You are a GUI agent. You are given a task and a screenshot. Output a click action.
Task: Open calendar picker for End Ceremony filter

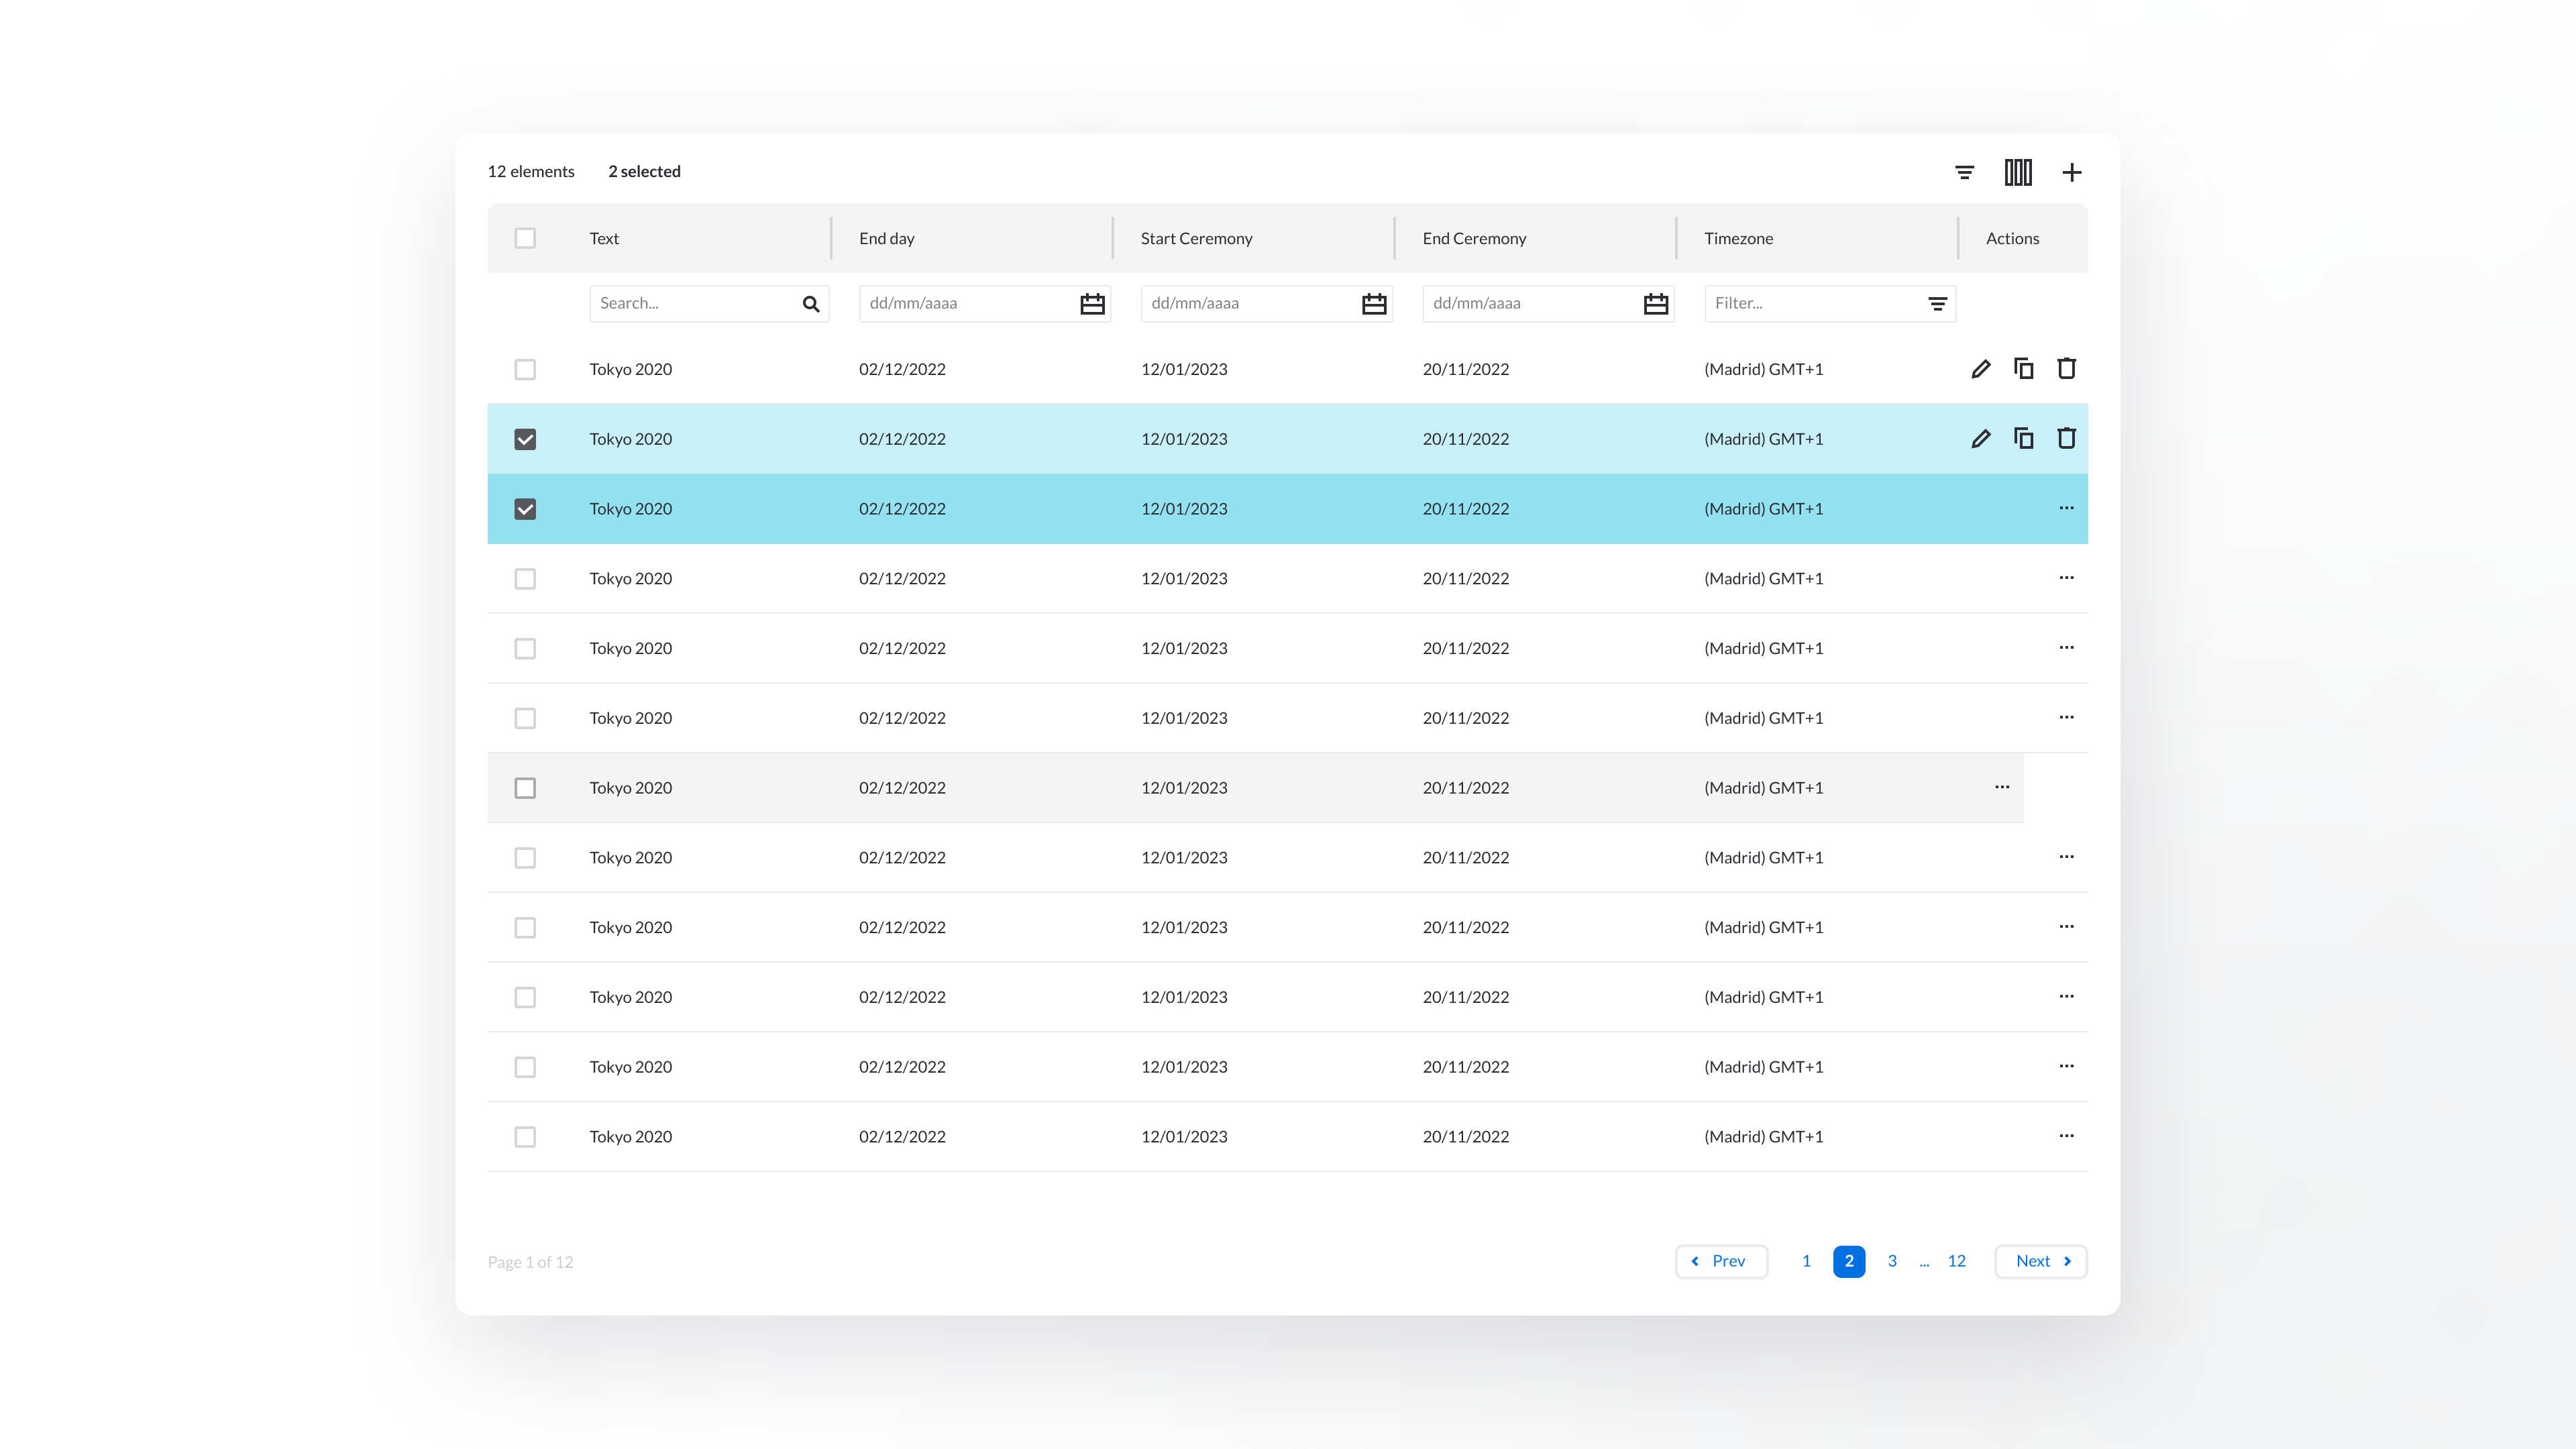[x=1656, y=304]
